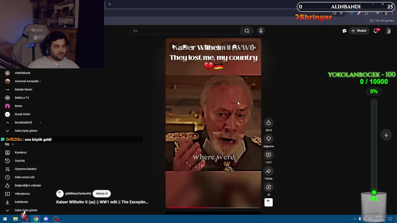Open the Burak Dinler channel

(x=22, y=114)
